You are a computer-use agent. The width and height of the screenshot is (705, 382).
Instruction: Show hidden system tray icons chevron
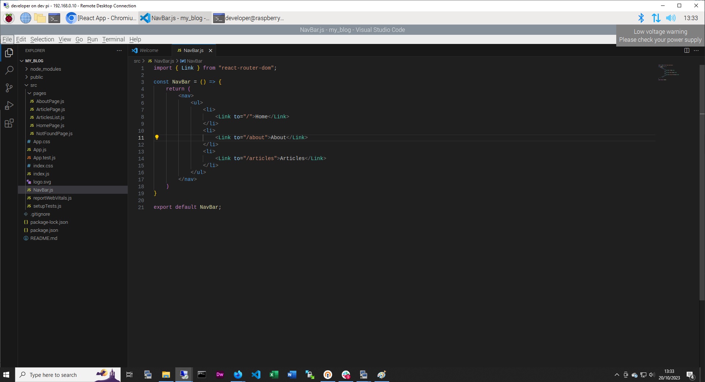click(617, 375)
